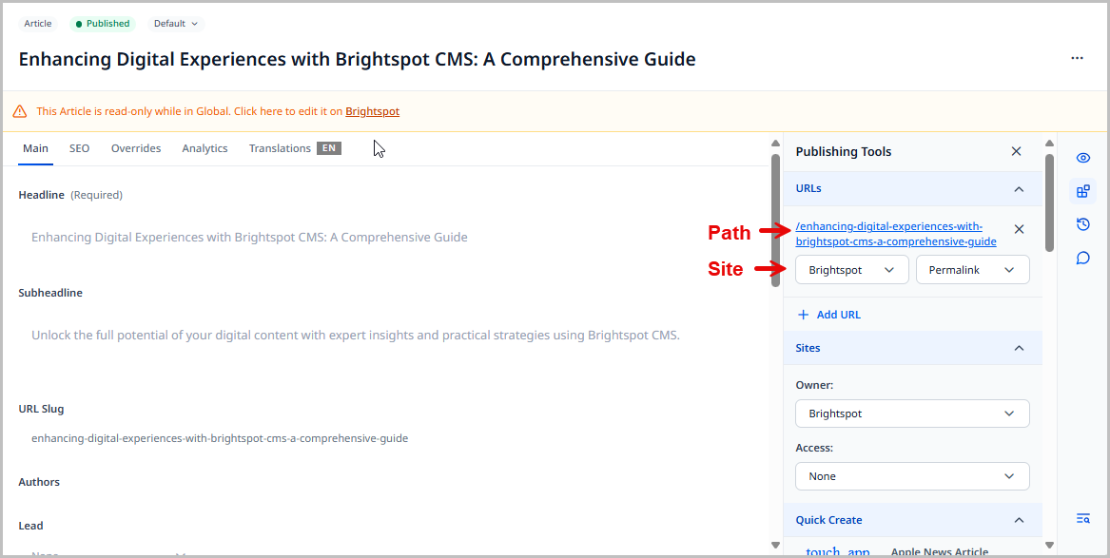Switch to the SEO tab
This screenshot has width=1110, height=558.
[x=79, y=148]
